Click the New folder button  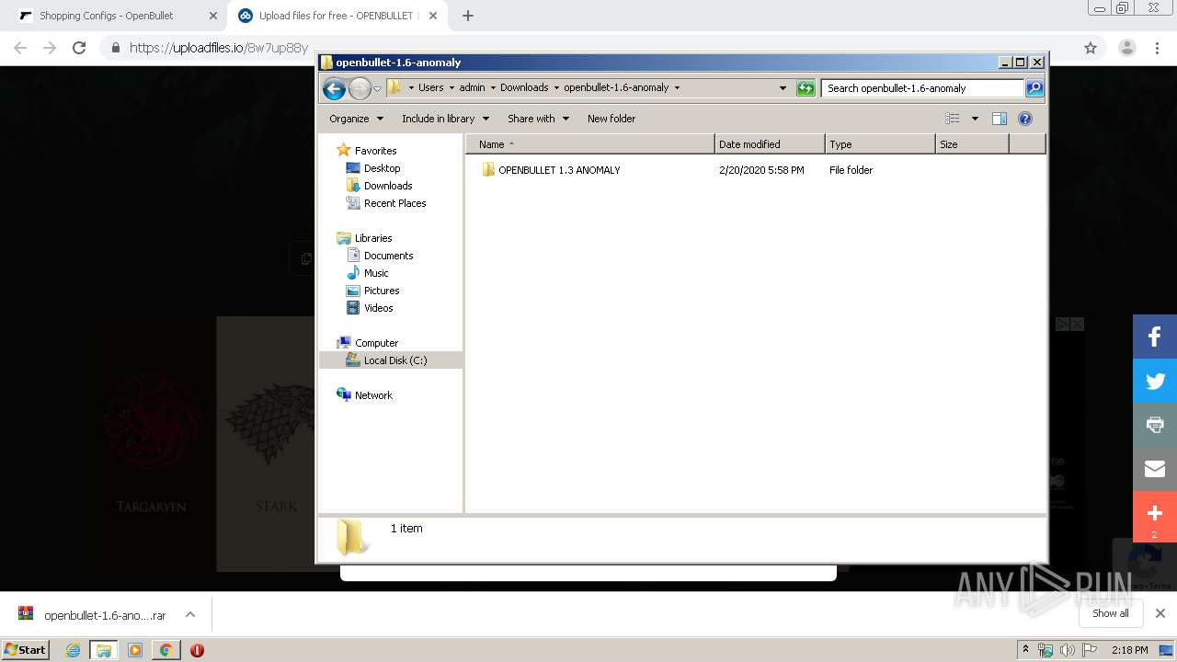(611, 119)
